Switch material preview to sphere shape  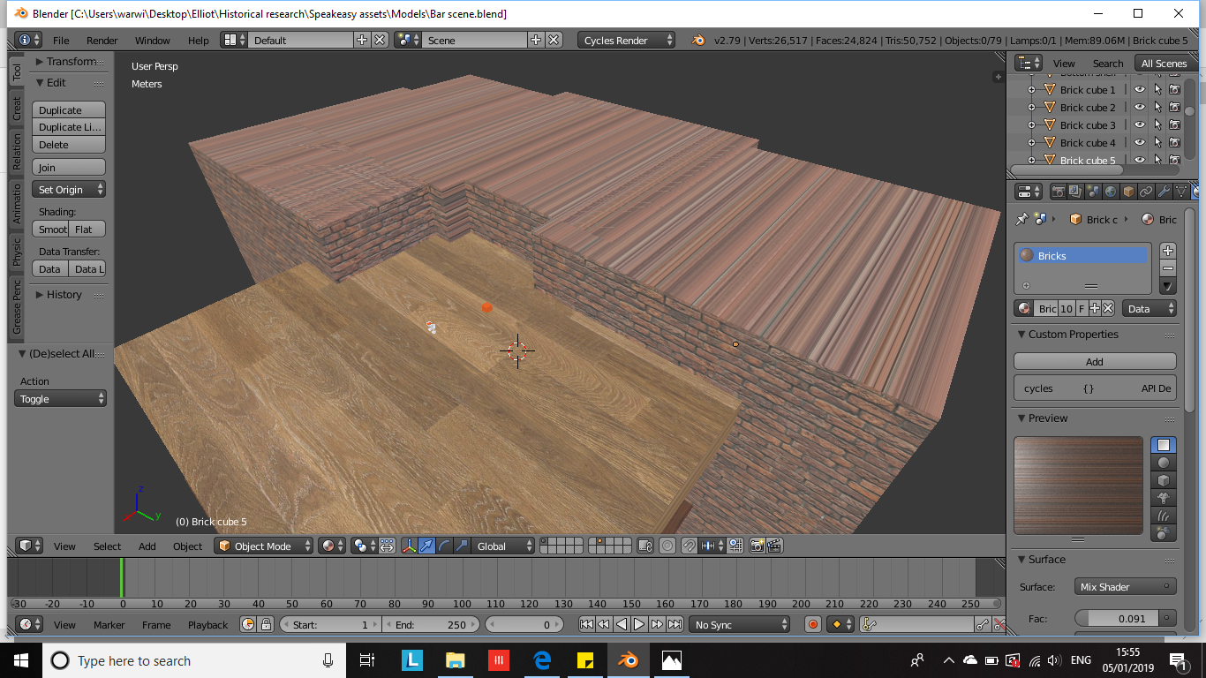pos(1164,463)
